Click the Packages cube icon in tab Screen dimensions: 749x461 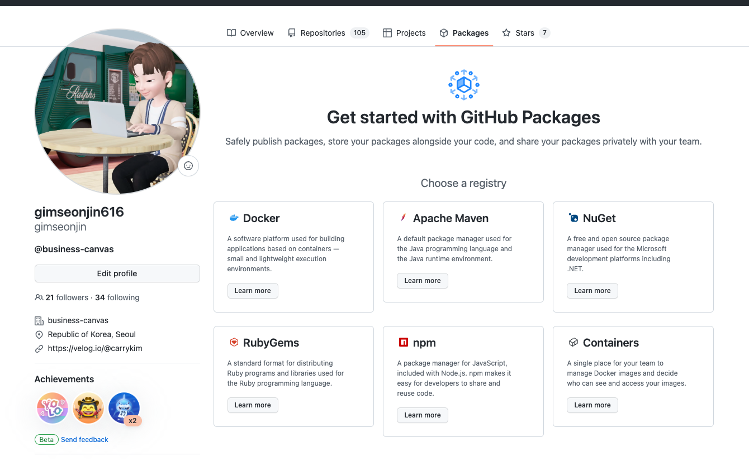click(444, 33)
